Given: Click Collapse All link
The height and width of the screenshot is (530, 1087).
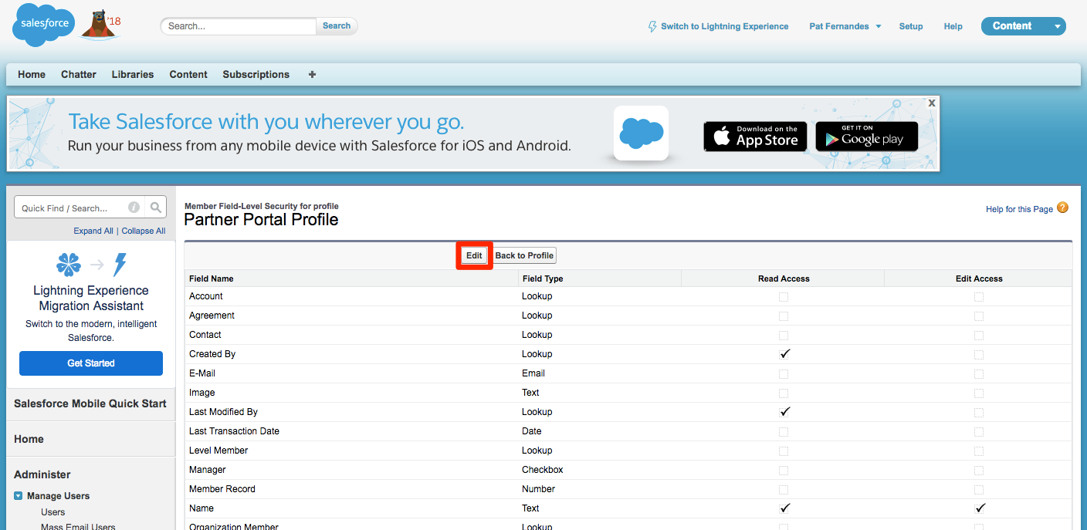Looking at the screenshot, I should tap(144, 231).
